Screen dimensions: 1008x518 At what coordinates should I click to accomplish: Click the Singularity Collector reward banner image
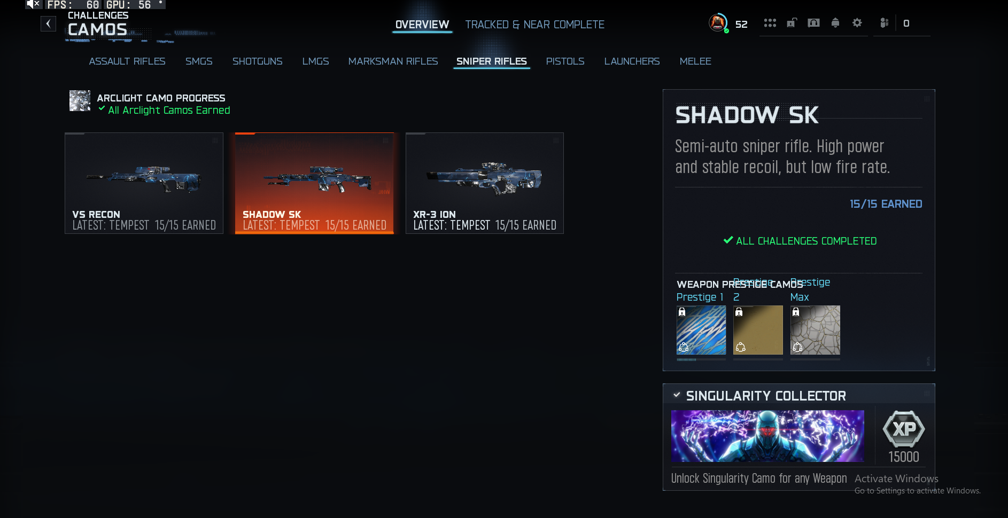[x=767, y=436]
